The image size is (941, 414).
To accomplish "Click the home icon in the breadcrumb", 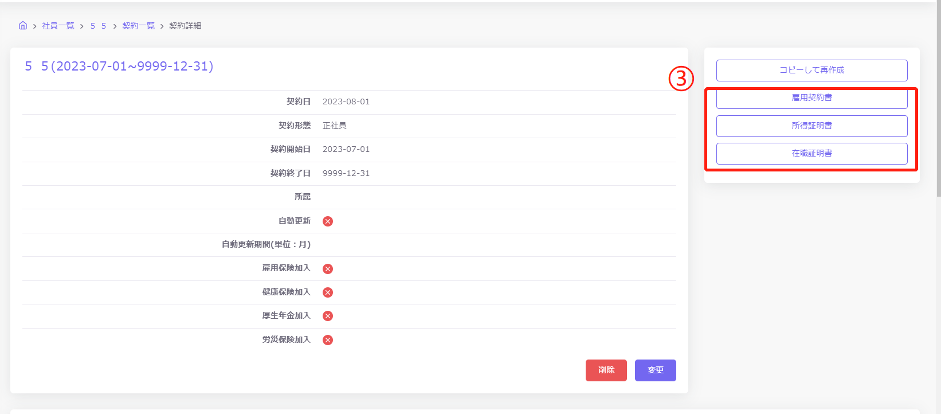I will 23,25.
